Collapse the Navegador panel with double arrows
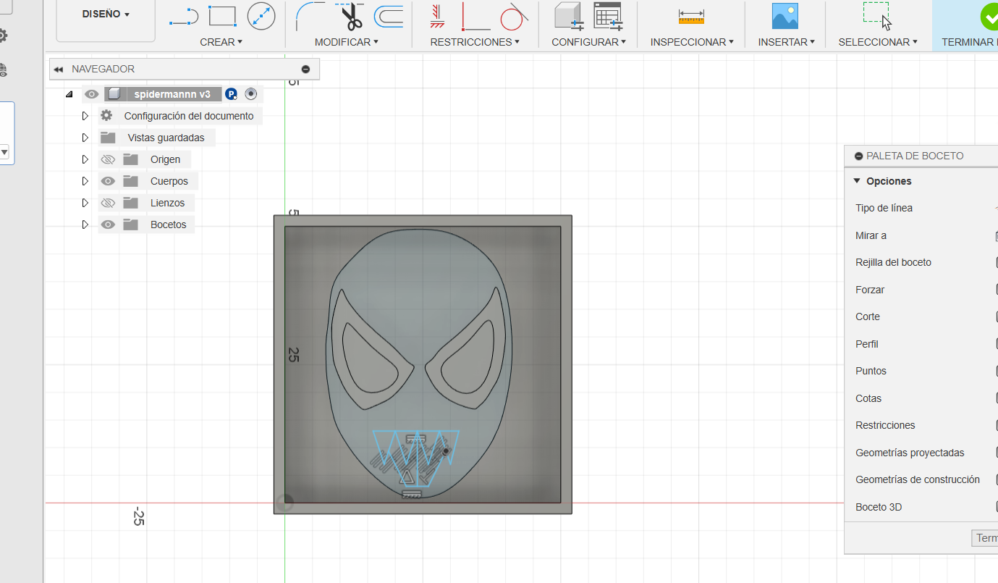Image resolution: width=998 pixels, height=583 pixels. (x=59, y=70)
